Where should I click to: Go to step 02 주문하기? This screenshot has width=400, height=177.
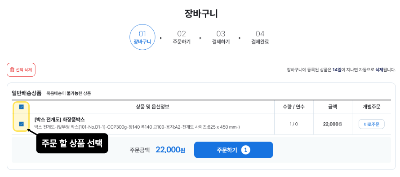(x=182, y=37)
